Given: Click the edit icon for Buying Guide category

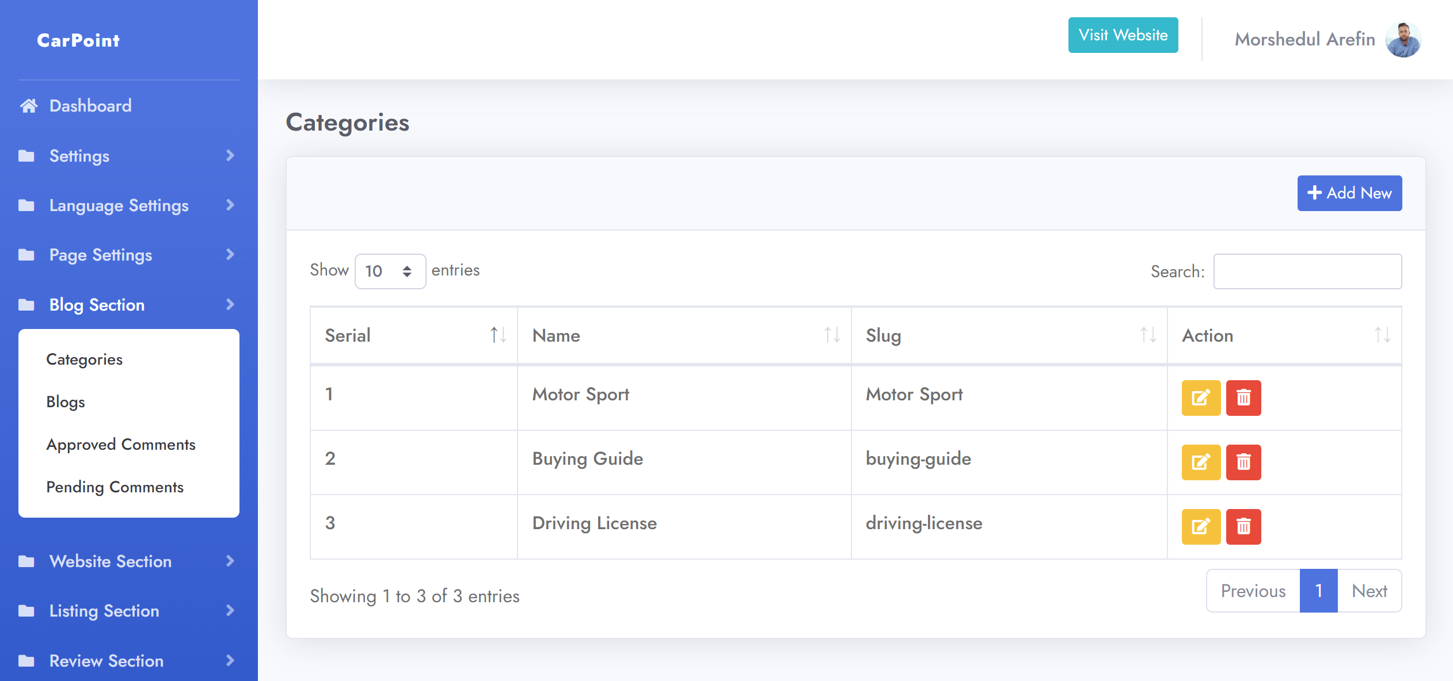Looking at the screenshot, I should (x=1200, y=462).
